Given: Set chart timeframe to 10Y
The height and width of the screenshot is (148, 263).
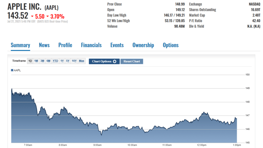Looking at the screenshot, I should [x=74, y=61].
